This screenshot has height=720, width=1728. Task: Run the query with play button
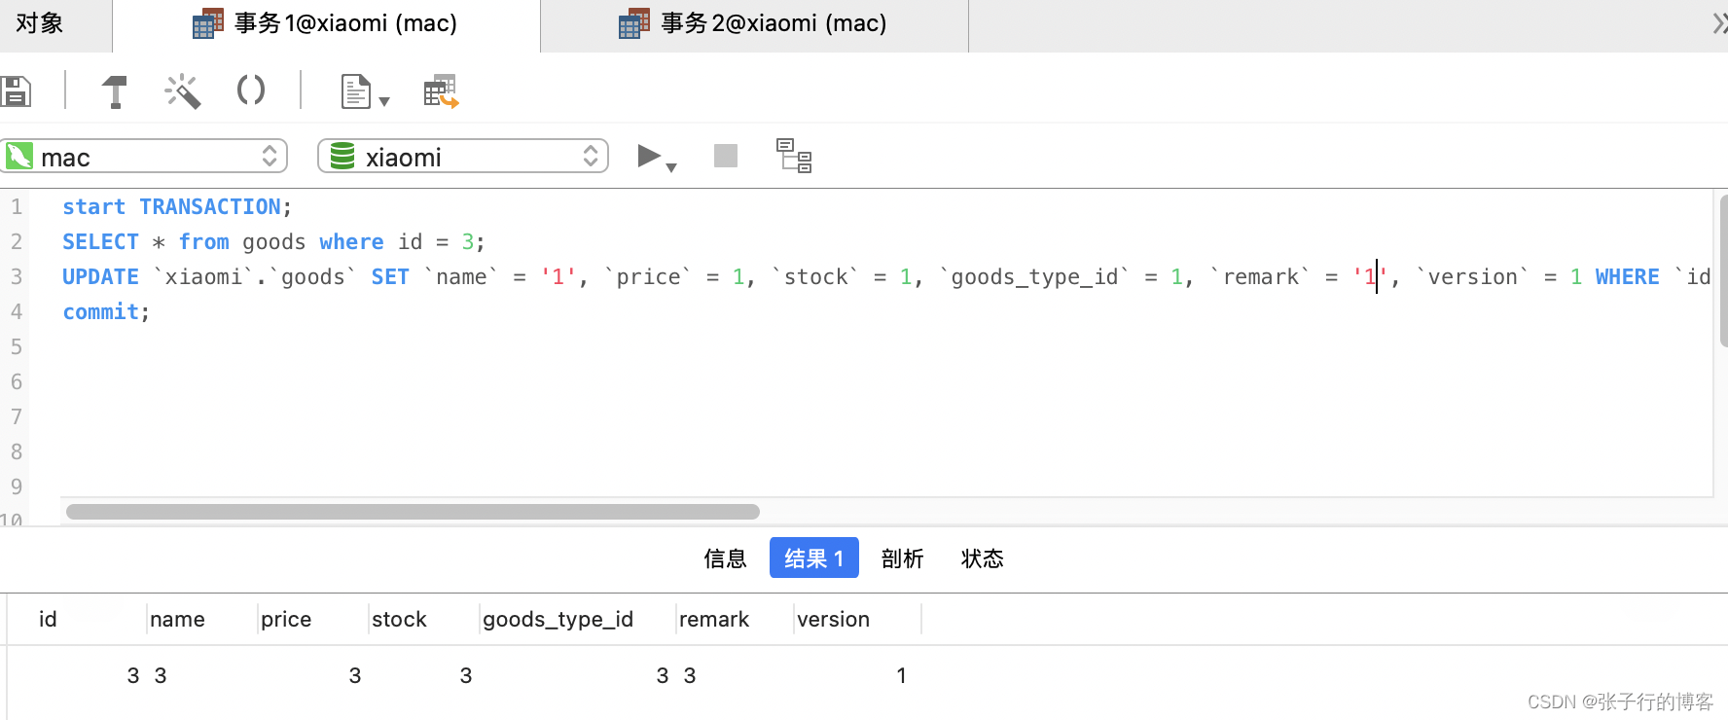click(x=648, y=156)
